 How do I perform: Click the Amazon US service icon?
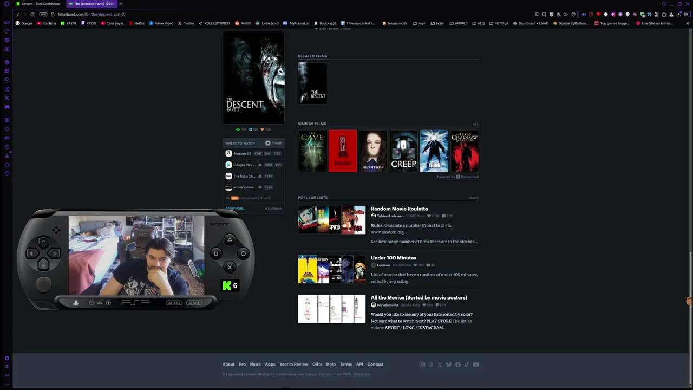tap(228, 153)
